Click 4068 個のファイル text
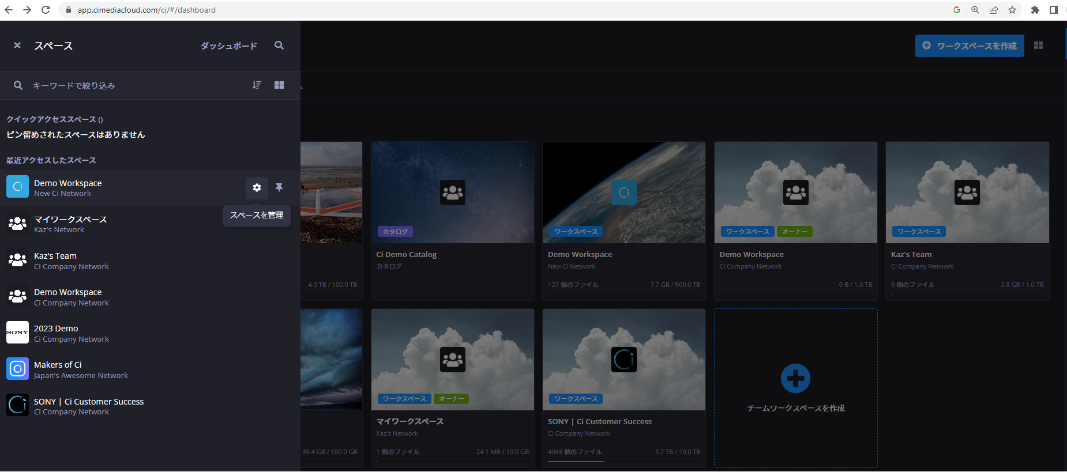Screen dimensions: 1067x472 [x=575, y=452]
